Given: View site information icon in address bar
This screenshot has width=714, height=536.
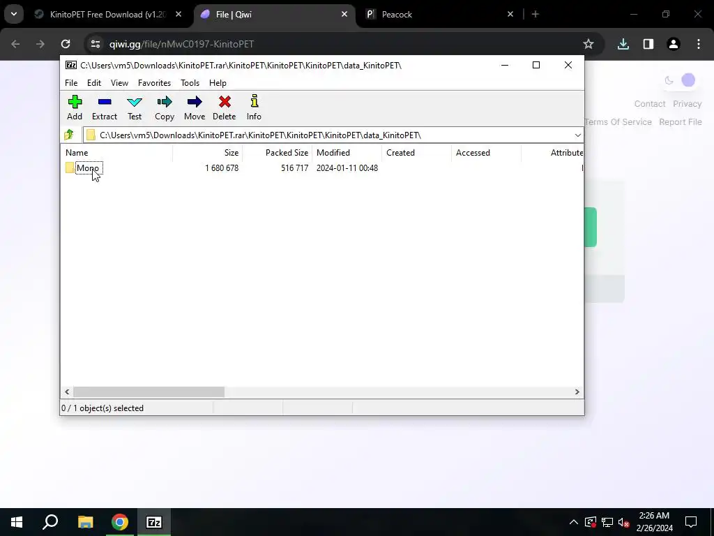Looking at the screenshot, I should coord(95,44).
